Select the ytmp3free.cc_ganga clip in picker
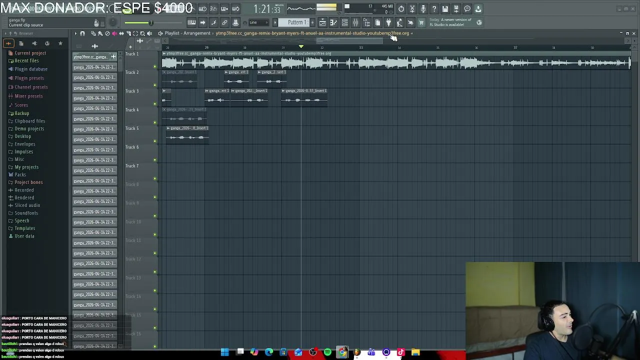640x360 pixels. tap(94, 56)
